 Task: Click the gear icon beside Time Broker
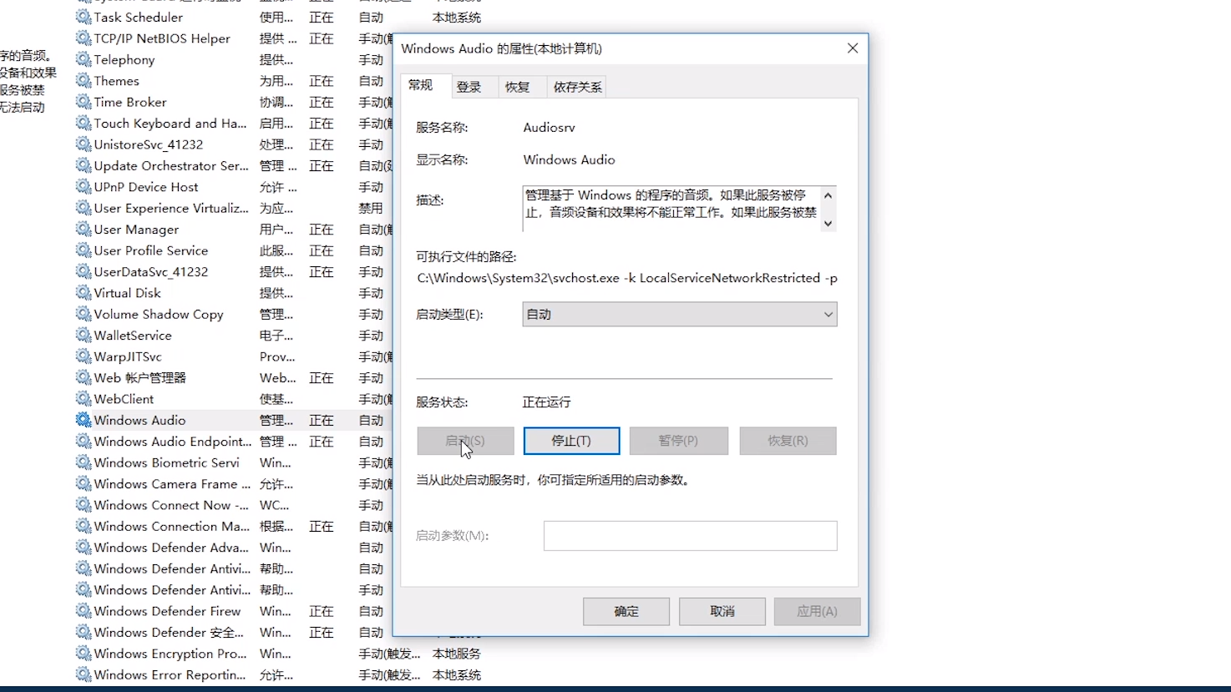84,102
